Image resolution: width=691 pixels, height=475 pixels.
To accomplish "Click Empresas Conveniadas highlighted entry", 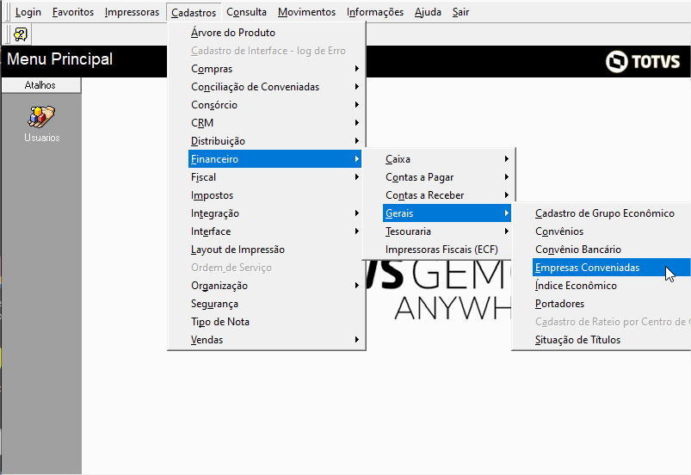I will 611,268.
